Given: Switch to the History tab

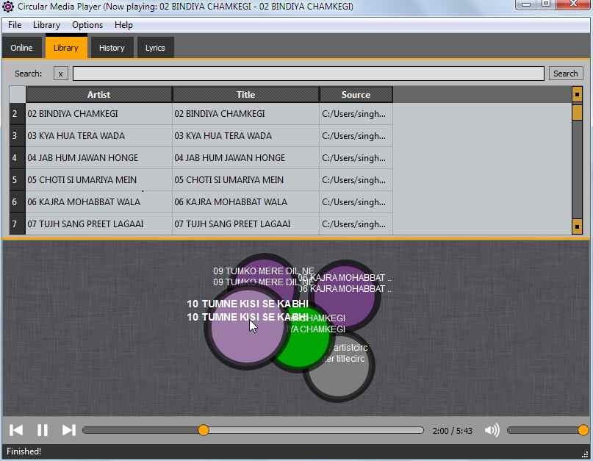Looking at the screenshot, I should [112, 48].
